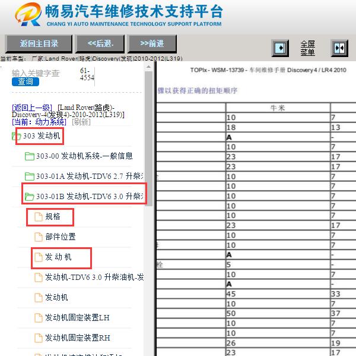The height and width of the screenshot is (356, 356).
Task: Click the cell value 50
Action: pos(231,313)
